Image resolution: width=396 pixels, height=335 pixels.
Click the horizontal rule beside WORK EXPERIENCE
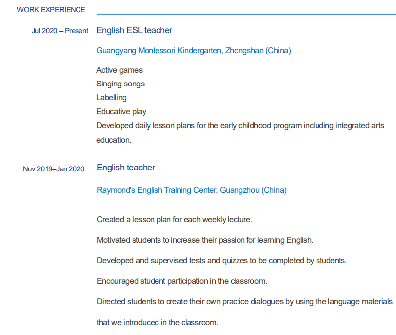point(246,14)
